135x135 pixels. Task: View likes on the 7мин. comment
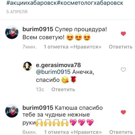[x=73, y=47]
